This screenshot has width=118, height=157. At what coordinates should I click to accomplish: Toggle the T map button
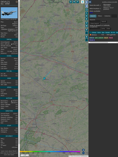point(78,2)
